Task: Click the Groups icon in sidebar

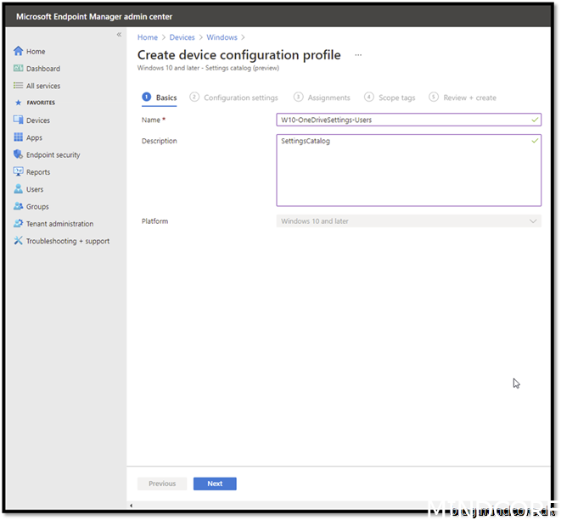Action: click(18, 207)
